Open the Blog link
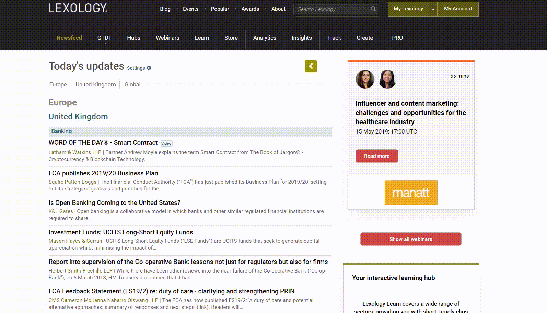 click(x=165, y=9)
